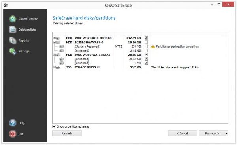This screenshot has width=237, height=145.
Task: Select WDC WD307AA drive name text
Action: pyautogui.click(x=92, y=55)
